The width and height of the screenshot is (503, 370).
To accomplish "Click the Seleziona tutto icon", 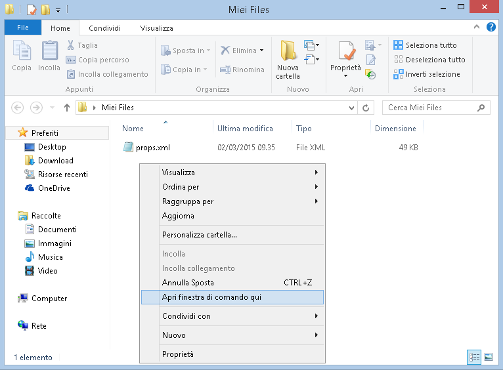I will click(x=398, y=45).
